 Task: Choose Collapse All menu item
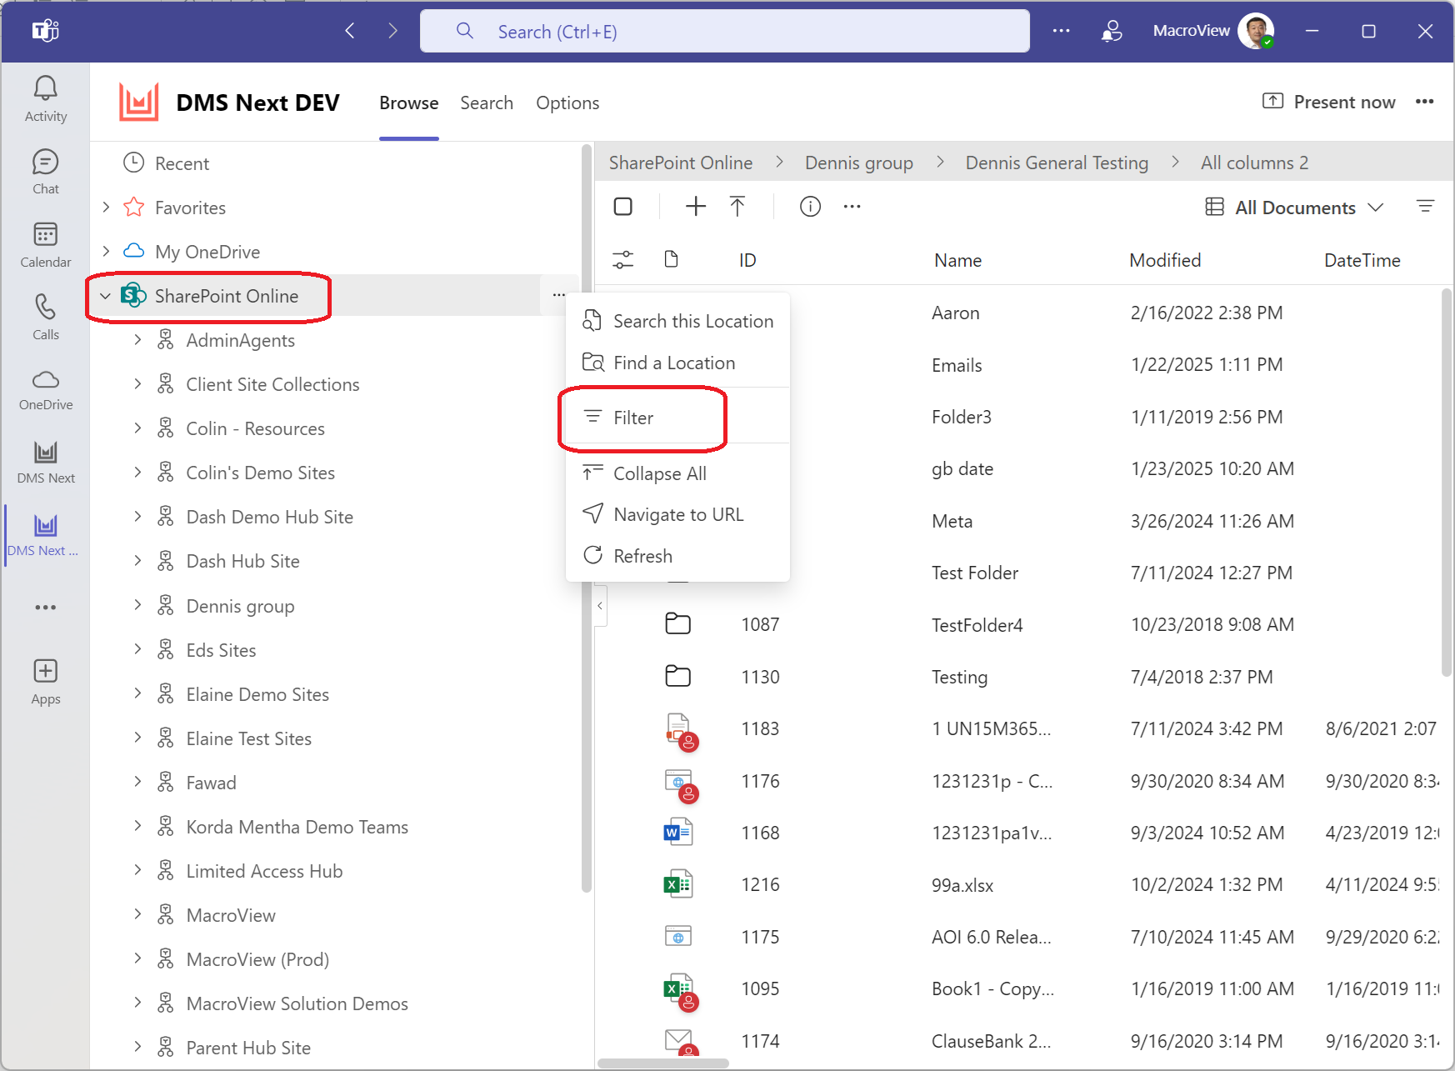tap(677, 473)
